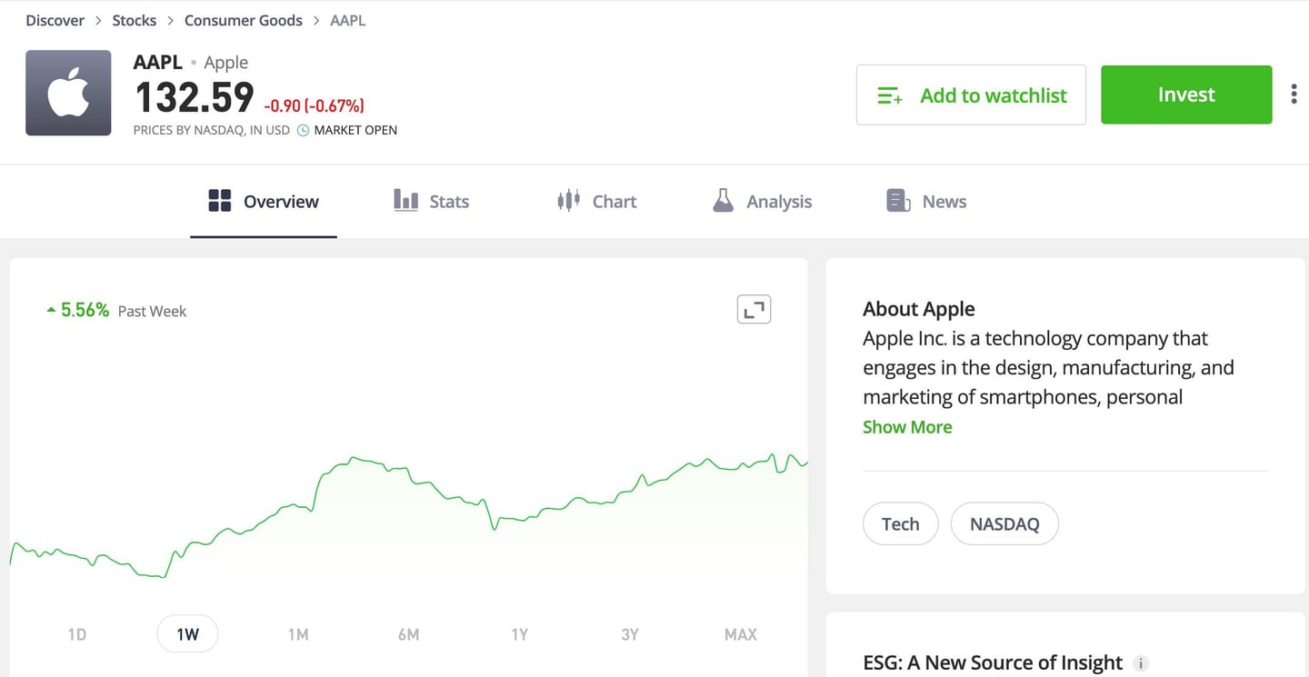
Task: Add AAPL to watchlist
Action: (x=970, y=94)
